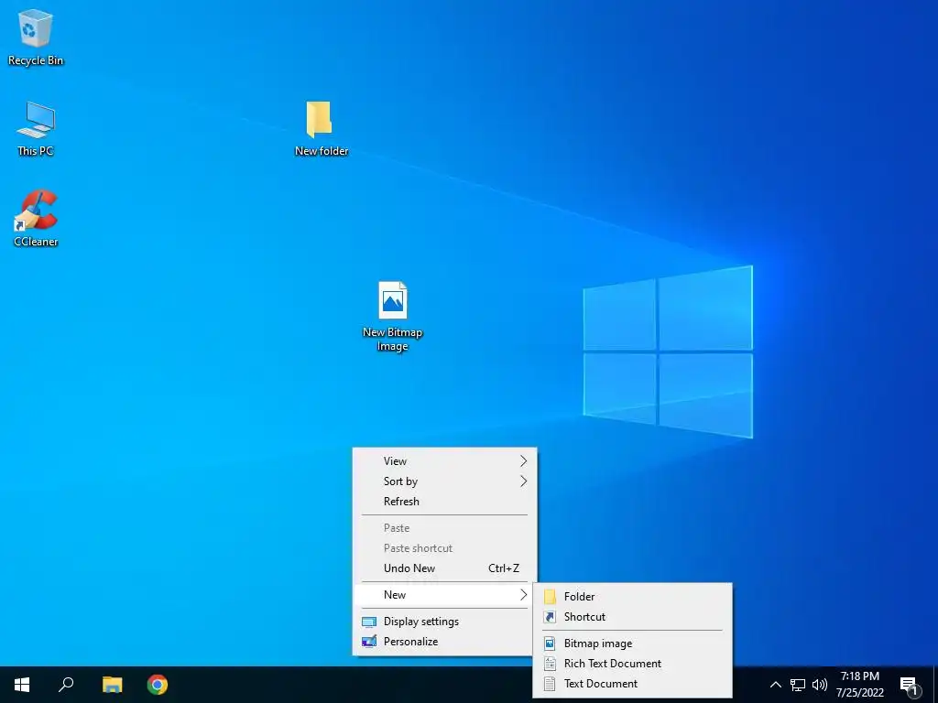
Task: Select the Recycle Bin desktop icon
Action: pos(36,37)
